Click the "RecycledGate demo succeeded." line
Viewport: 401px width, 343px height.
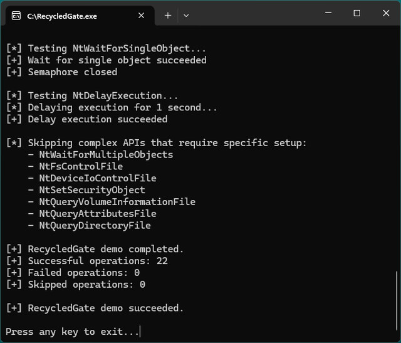[95, 308]
